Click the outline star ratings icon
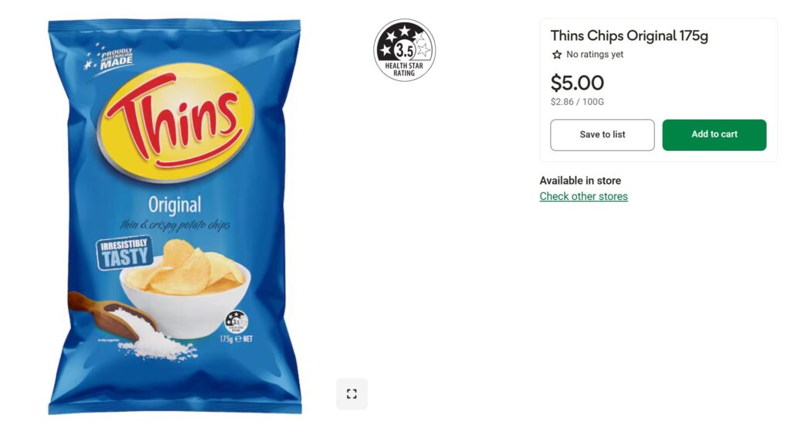 click(x=557, y=55)
